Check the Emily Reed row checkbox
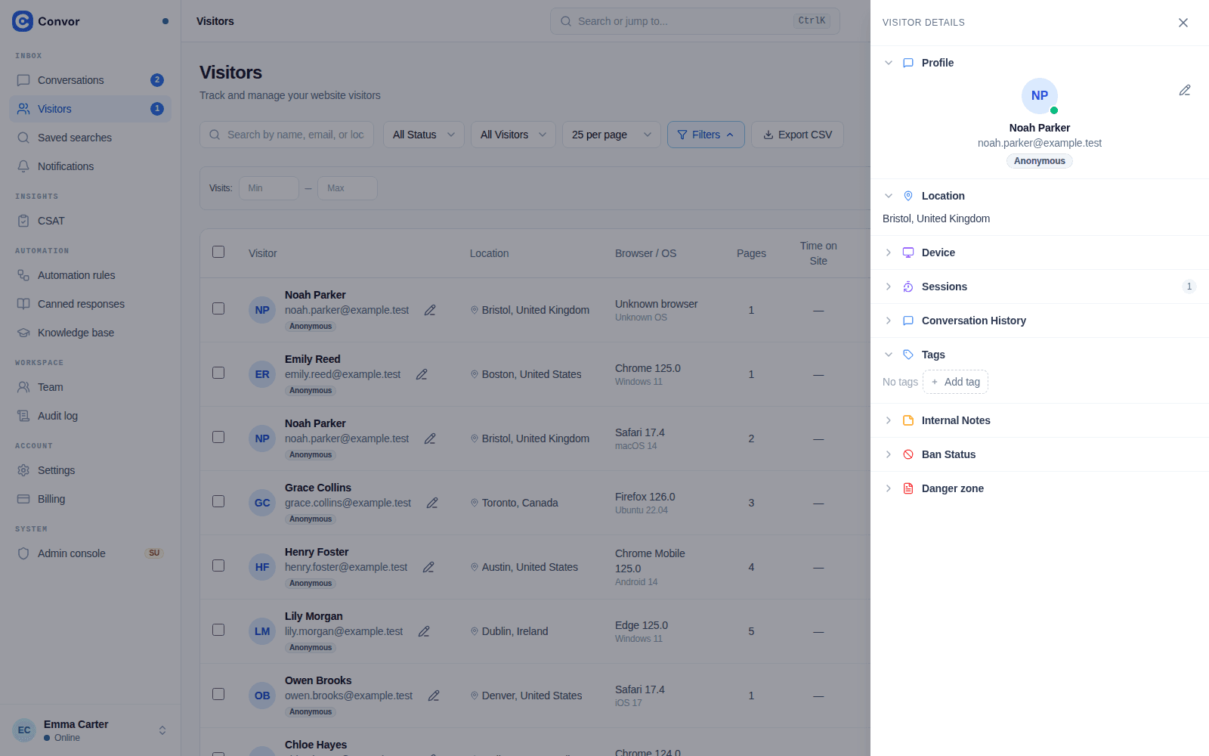The height and width of the screenshot is (756, 1209). 218,373
